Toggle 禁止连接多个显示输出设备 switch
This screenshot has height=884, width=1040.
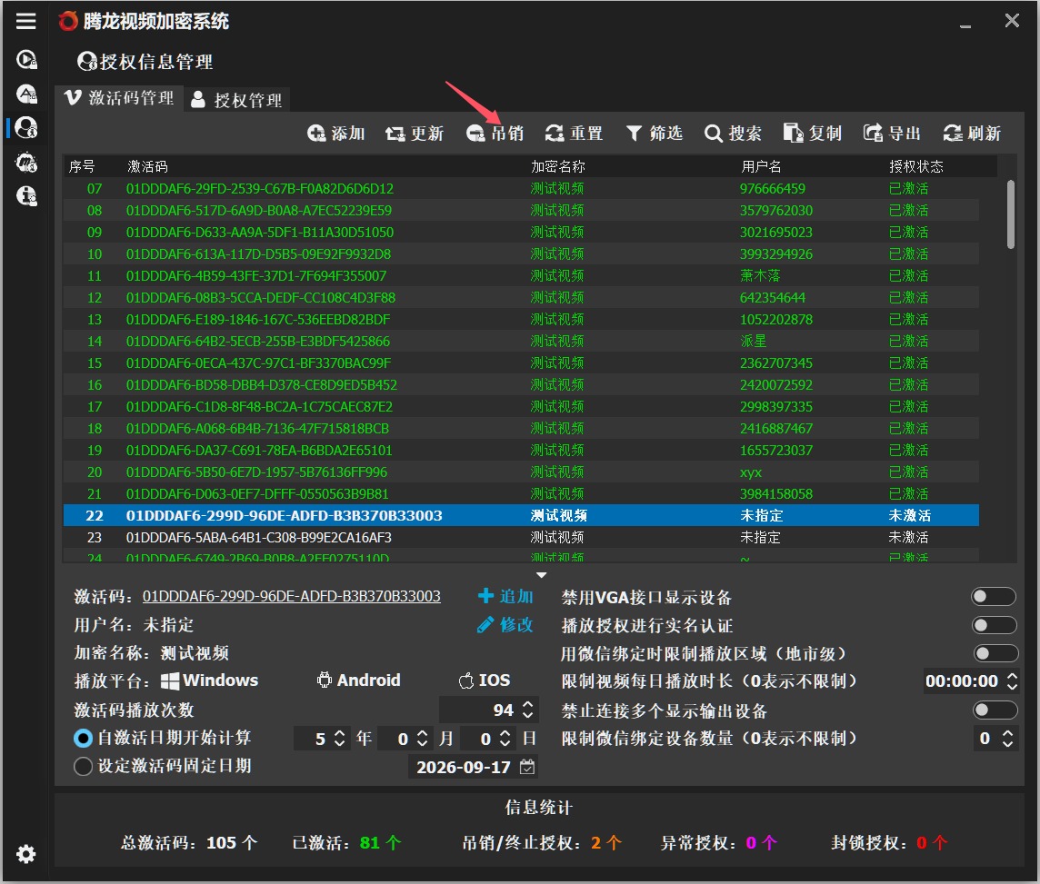click(x=995, y=710)
